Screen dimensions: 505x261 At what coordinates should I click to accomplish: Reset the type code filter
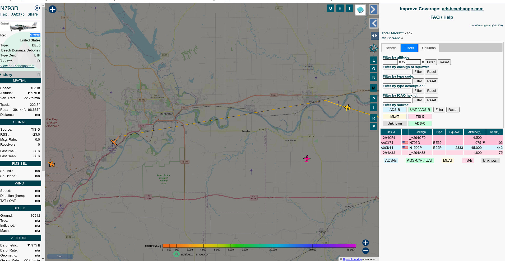coord(432,81)
